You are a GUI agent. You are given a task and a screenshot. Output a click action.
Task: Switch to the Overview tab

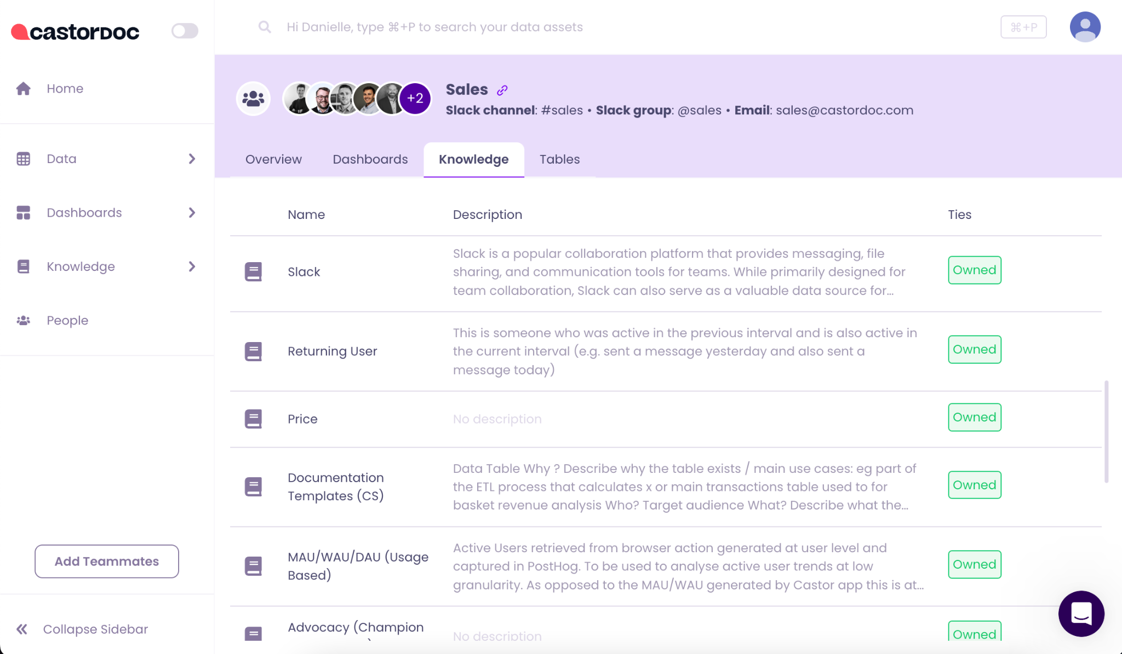pyautogui.click(x=273, y=159)
